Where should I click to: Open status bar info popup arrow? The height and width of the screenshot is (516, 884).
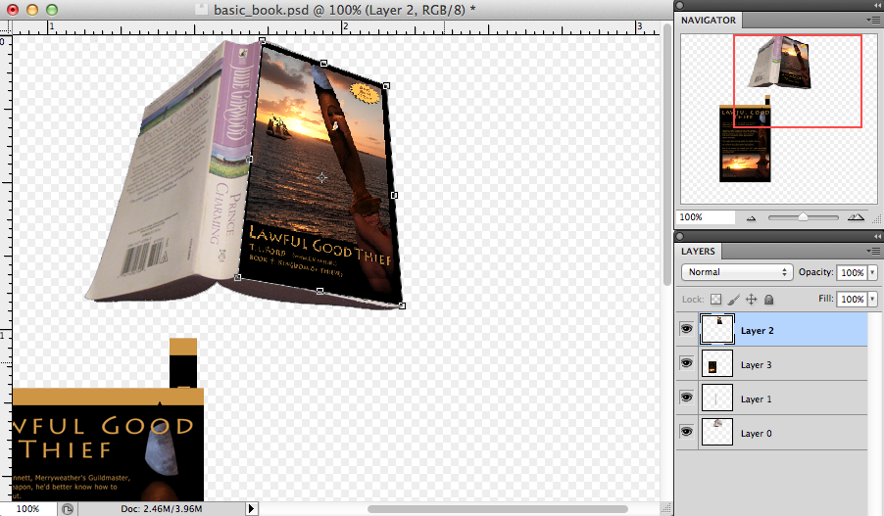tap(252, 509)
